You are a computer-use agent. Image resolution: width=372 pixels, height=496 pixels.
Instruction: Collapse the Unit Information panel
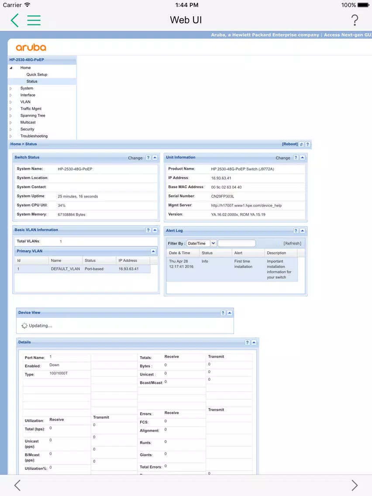[303, 158]
